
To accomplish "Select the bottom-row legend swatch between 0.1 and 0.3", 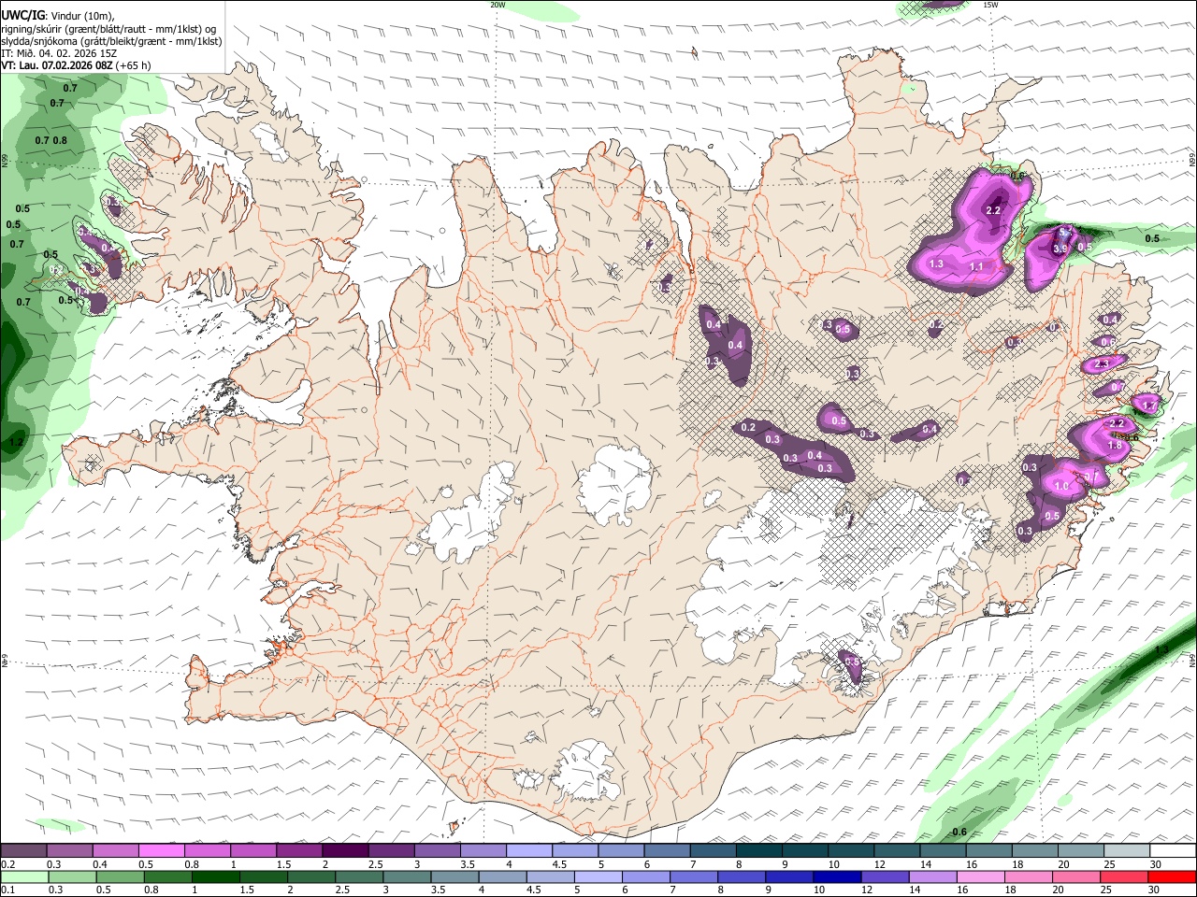I will (24, 877).
